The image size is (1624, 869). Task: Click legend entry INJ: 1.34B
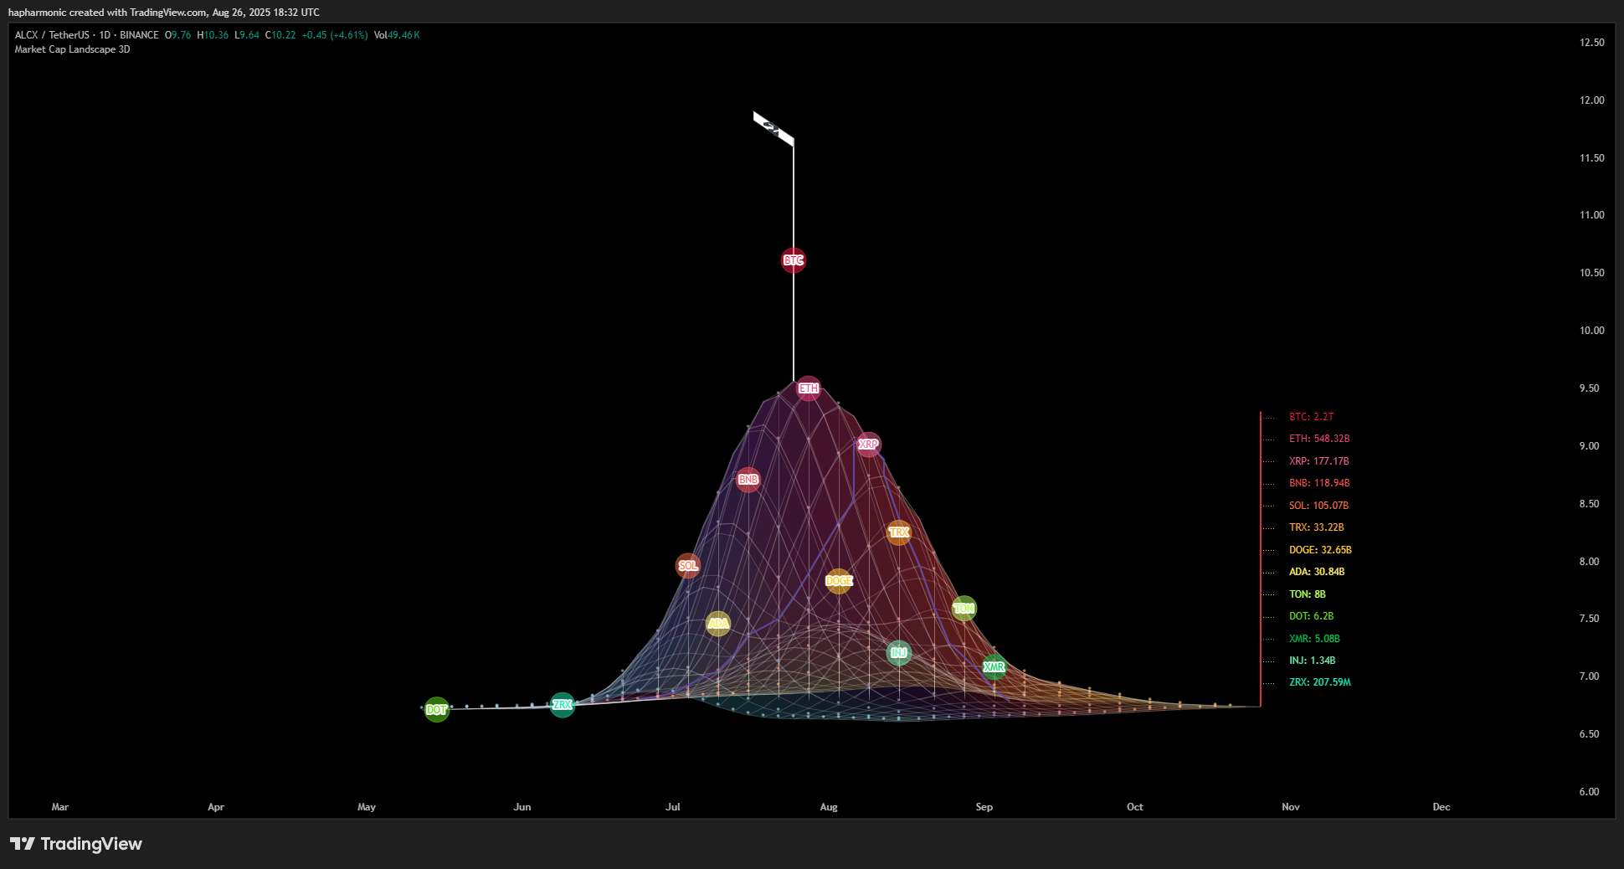pyautogui.click(x=1313, y=661)
